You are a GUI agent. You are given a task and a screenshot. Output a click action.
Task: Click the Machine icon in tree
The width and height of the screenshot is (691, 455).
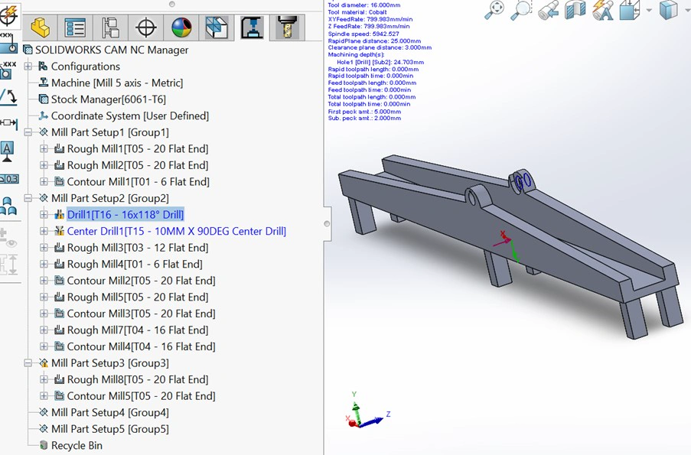(x=43, y=83)
